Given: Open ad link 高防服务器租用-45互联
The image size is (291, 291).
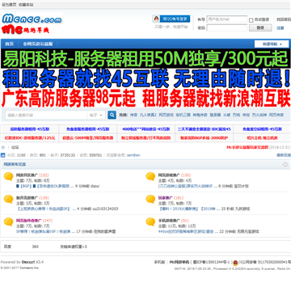Looking at the screenshot, I should click(30, 129).
